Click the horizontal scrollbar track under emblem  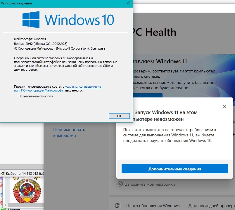(25, 205)
